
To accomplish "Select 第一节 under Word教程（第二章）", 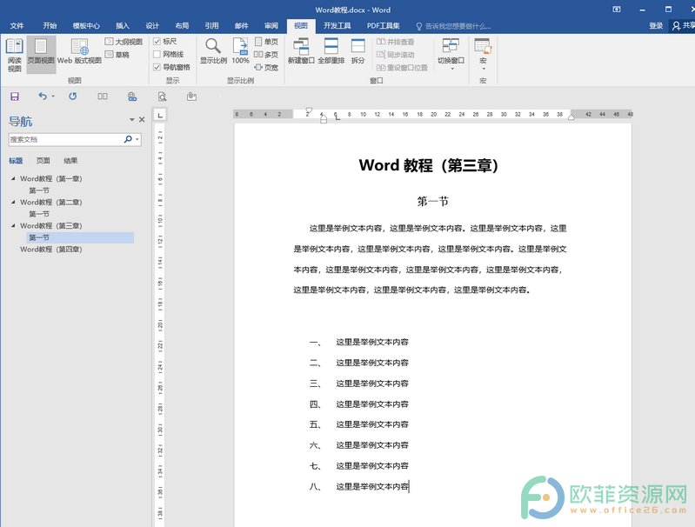I will pos(39,214).
